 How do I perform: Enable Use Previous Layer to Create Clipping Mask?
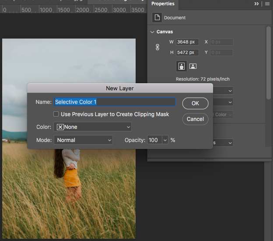click(x=56, y=114)
